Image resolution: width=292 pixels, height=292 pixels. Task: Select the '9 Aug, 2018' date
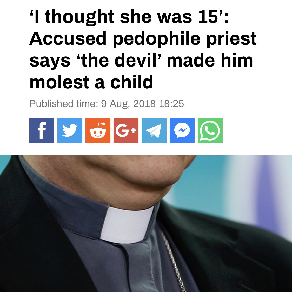(128, 104)
